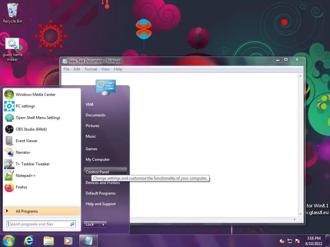
Task: Click the Start orb button
Action: point(9,241)
